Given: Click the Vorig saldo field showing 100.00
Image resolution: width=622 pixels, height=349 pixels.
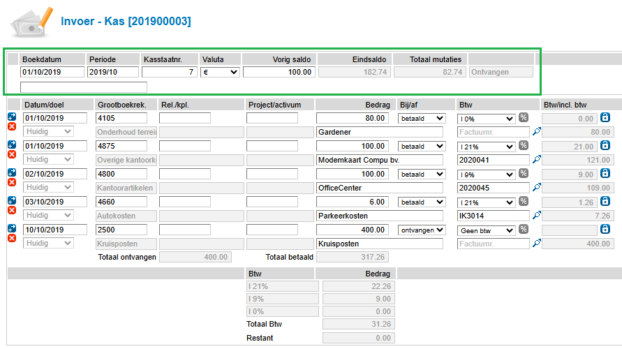Looking at the screenshot, I should [x=279, y=72].
